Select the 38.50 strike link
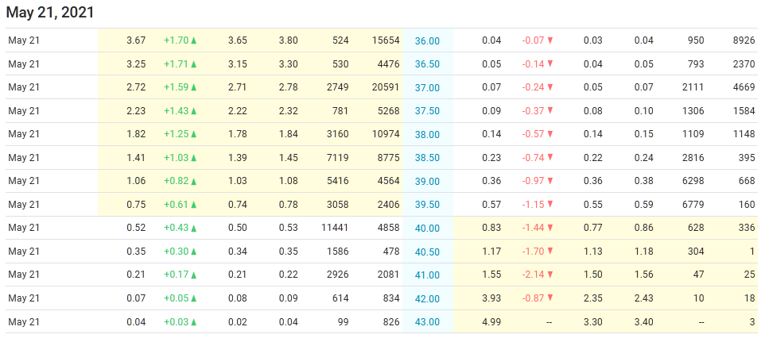The width and height of the screenshot is (765, 342). coord(427,158)
